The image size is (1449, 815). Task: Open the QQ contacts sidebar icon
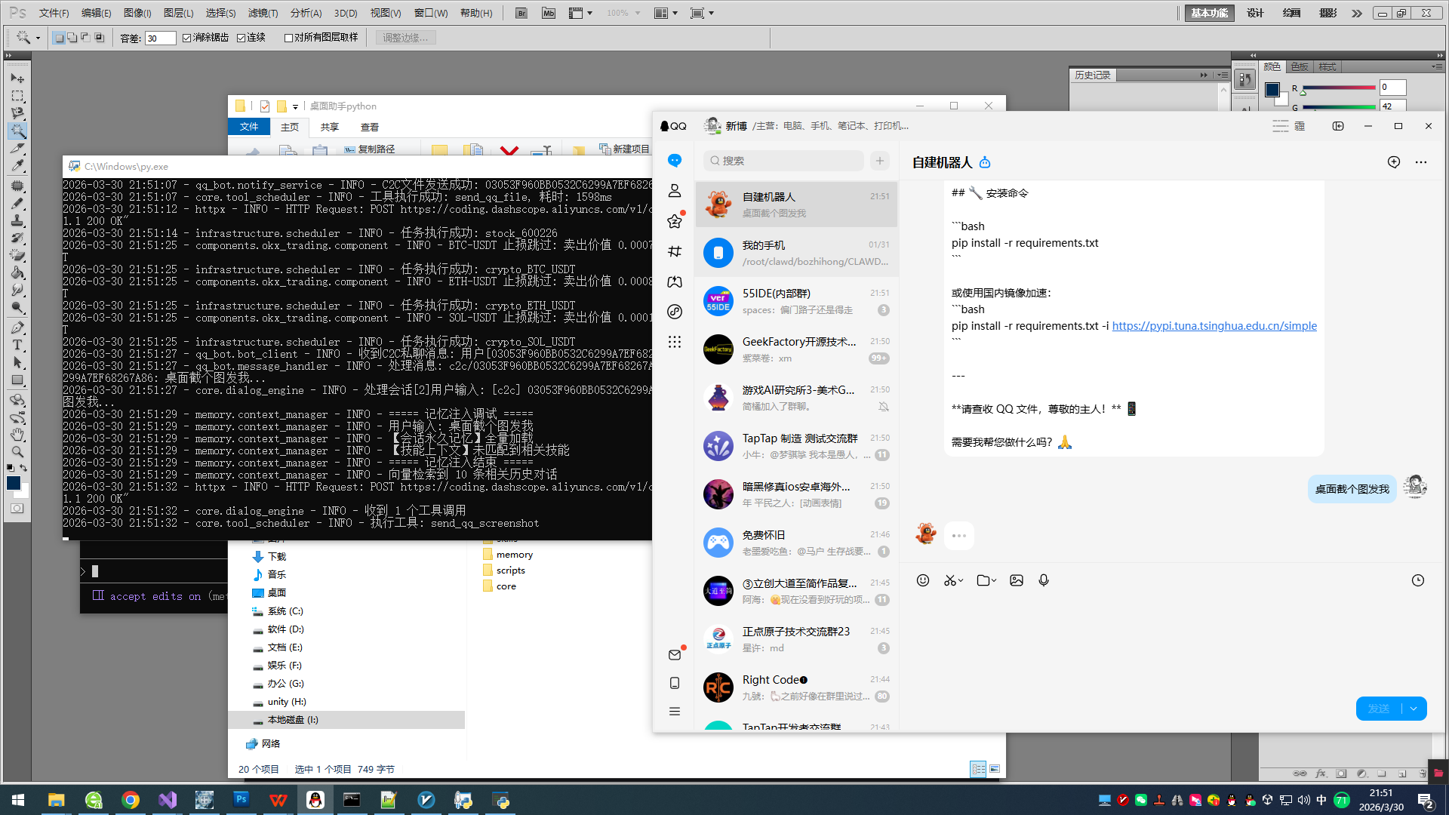point(675,191)
